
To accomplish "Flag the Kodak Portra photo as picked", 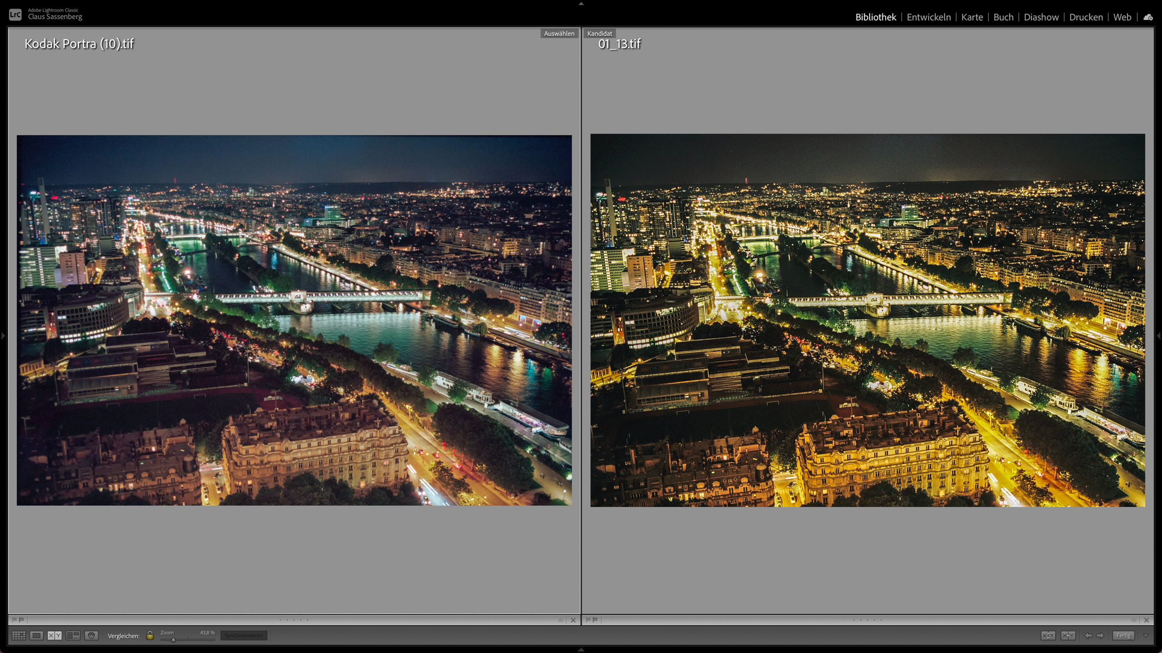I will click(x=15, y=619).
